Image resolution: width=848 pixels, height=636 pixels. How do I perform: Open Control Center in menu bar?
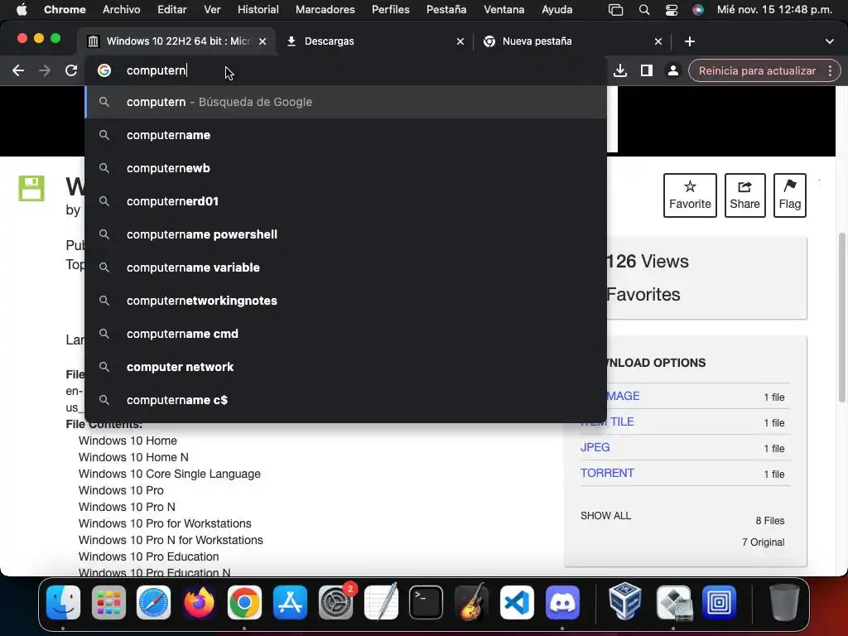(x=671, y=10)
